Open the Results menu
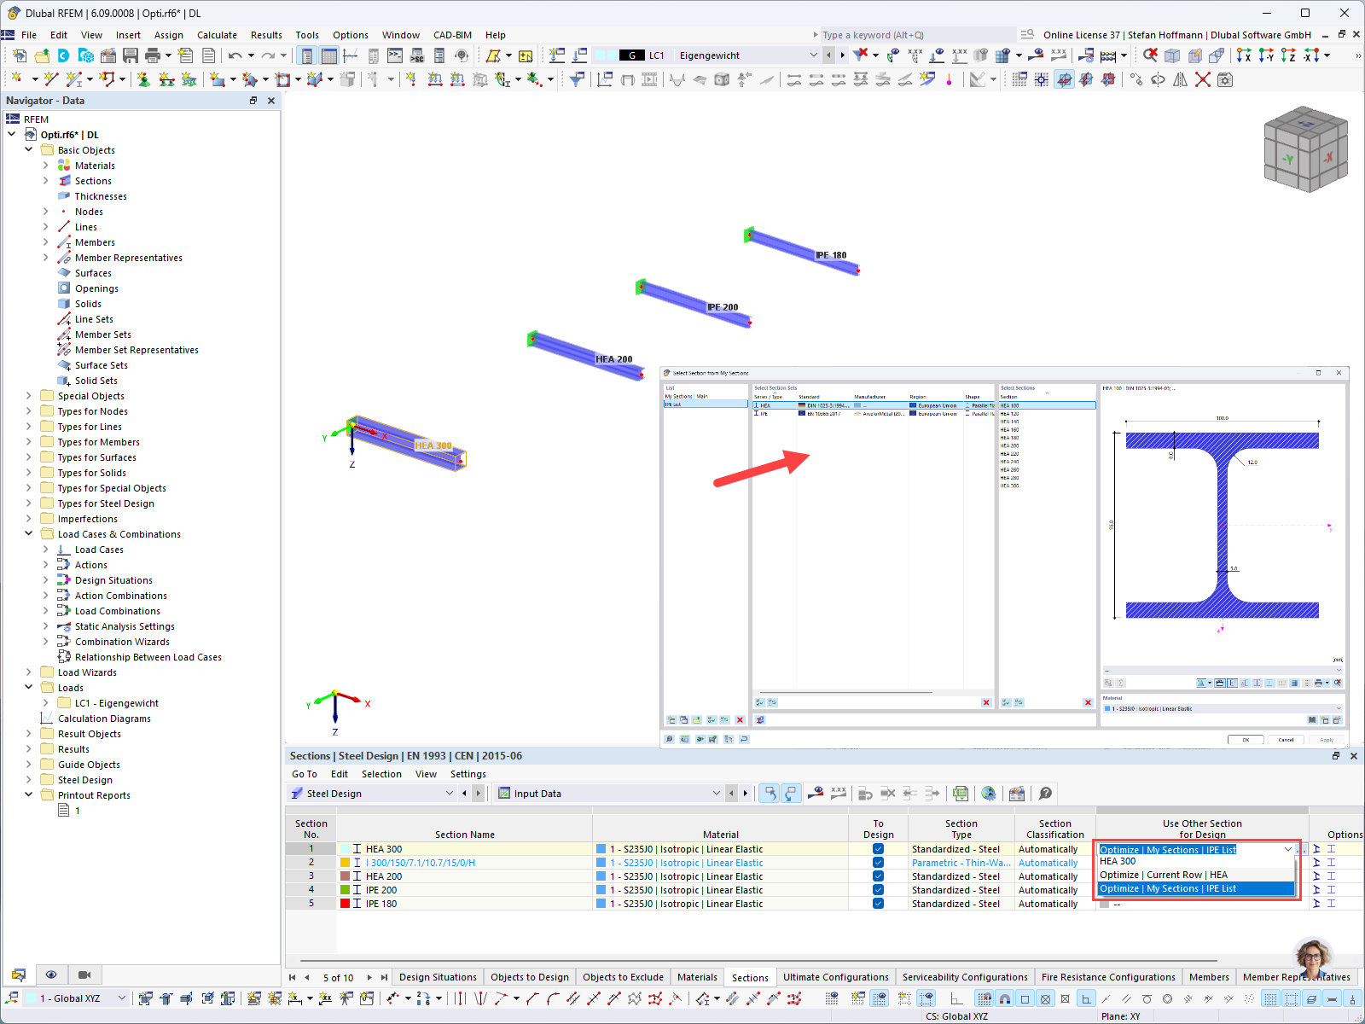1365x1024 pixels. tap(266, 35)
